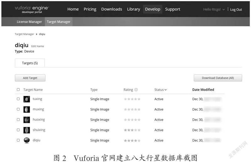
Task: Click the Dec 30 date in the huoxing row
Action: [x=198, y=120]
